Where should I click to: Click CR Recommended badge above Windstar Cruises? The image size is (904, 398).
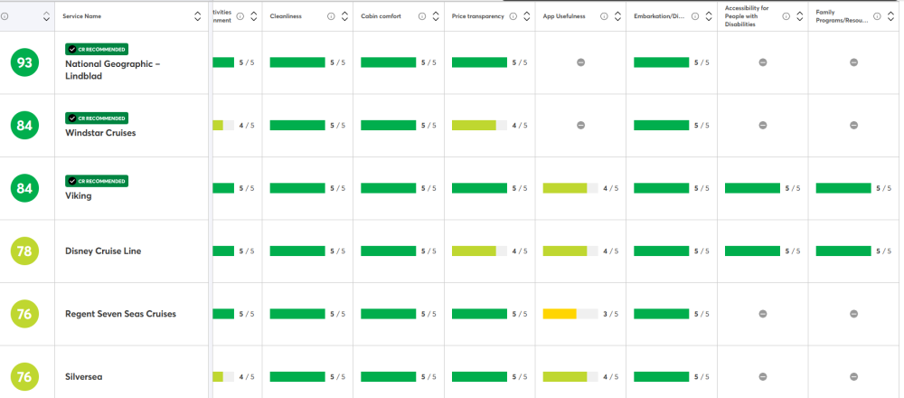tap(97, 118)
